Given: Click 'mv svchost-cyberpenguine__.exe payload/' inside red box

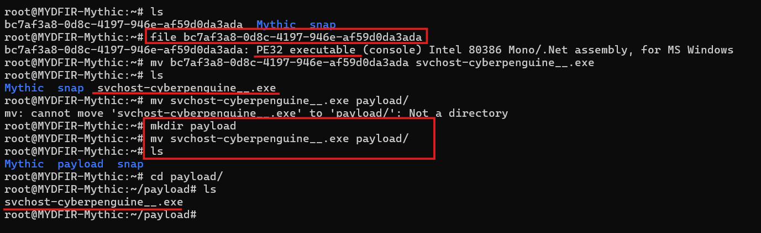Looking at the screenshot, I should coord(279,139).
